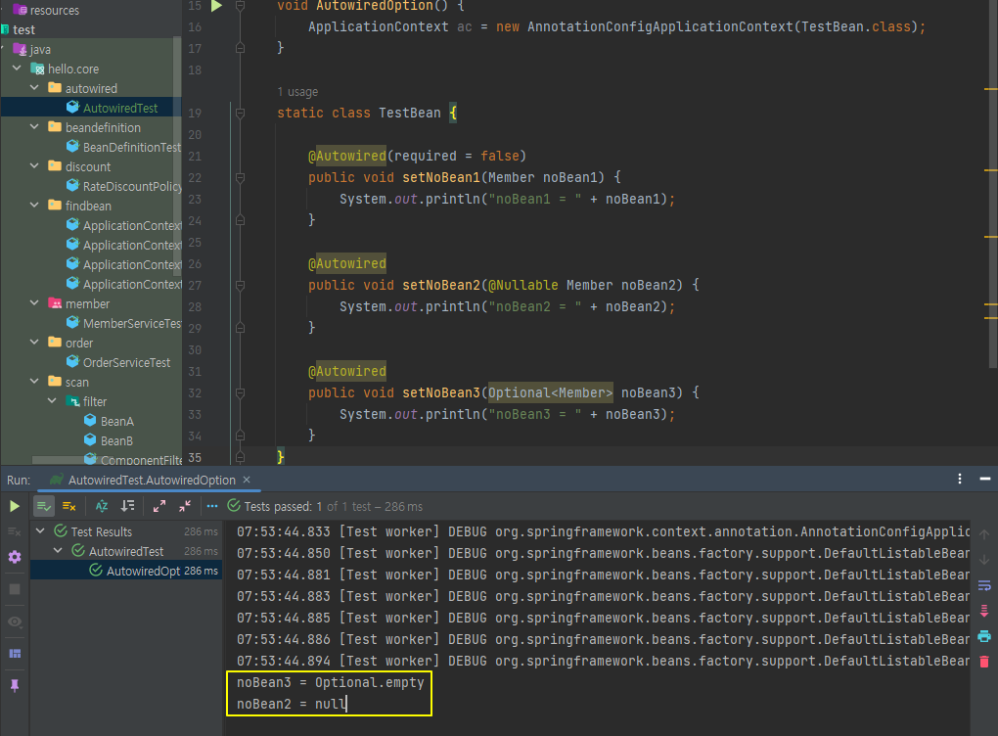Toggle Show Ignored tests filter

[x=69, y=507]
